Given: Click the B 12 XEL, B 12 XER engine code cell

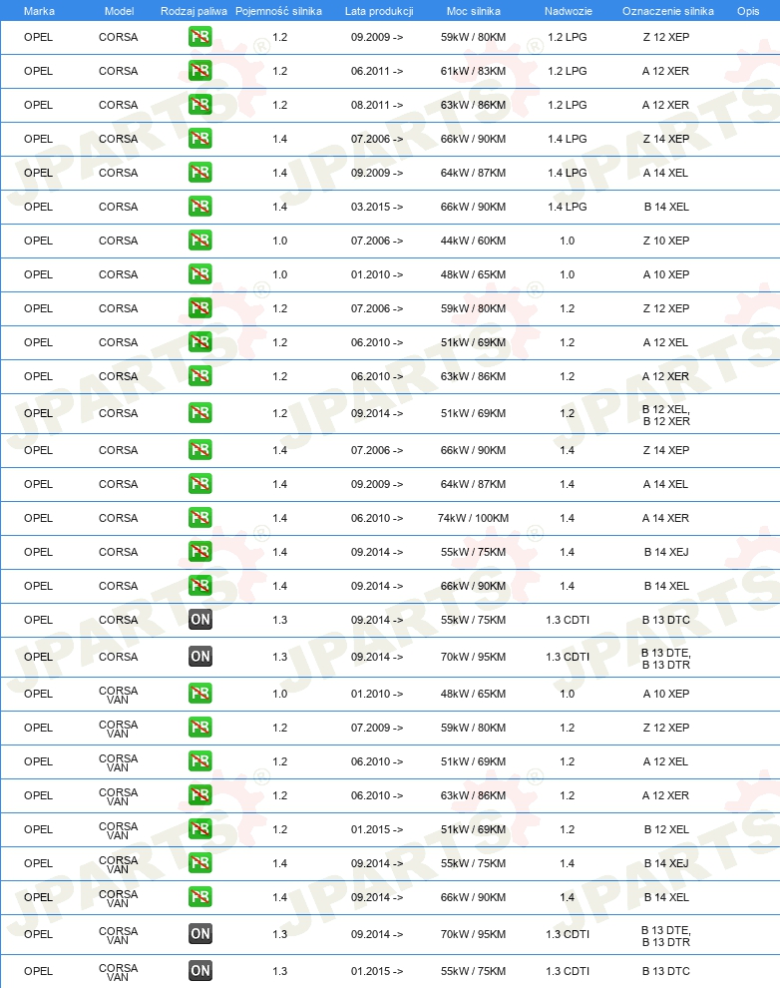Looking at the screenshot, I should coord(666,415).
